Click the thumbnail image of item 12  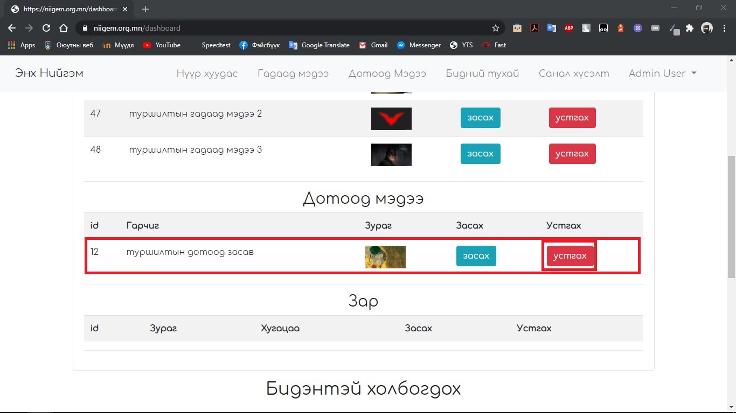click(x=385, y=257)
